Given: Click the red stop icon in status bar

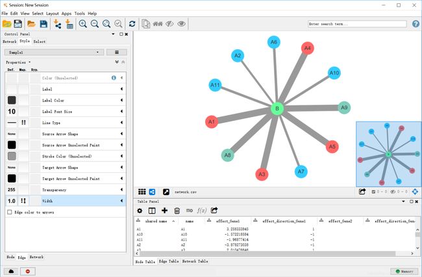Looking at the screenshot, I should pos(28,271).
